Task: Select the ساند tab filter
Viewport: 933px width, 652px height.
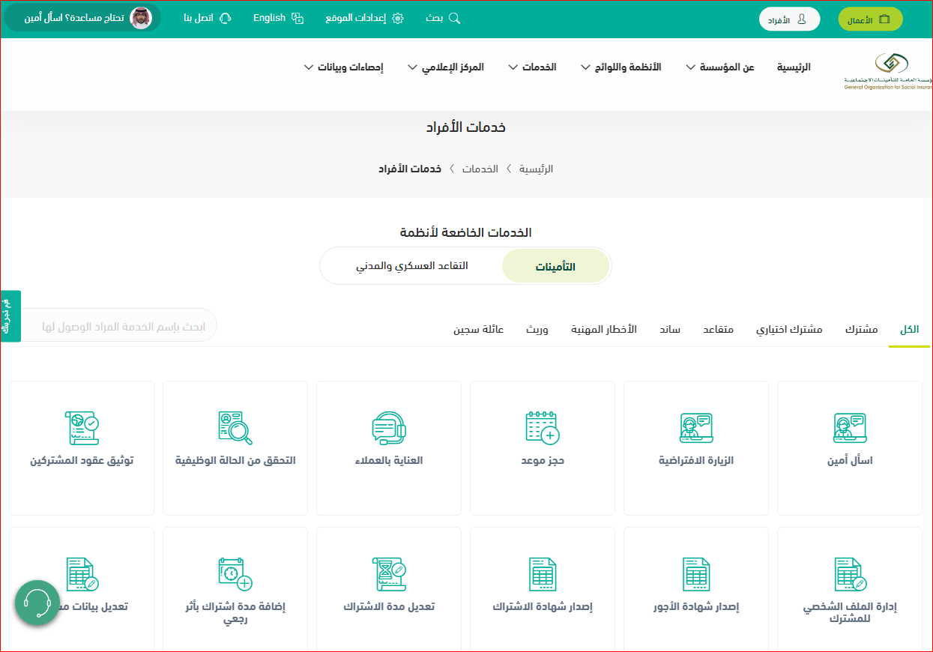Action: (x=670, y=330)
